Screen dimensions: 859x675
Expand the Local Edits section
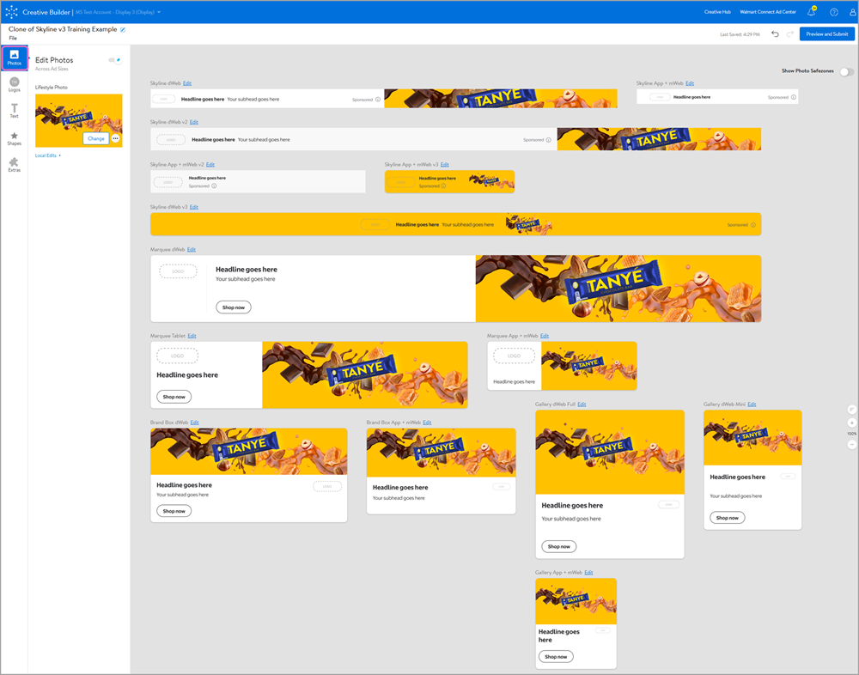pyautogui.click(x=47, y=155)
